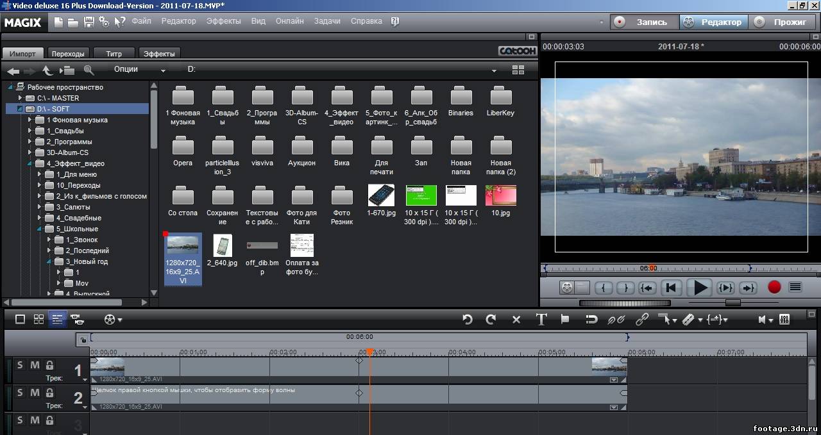Select timeline mode view icon
The width and height of the screenshot is (821, 435).
point(57,319)
